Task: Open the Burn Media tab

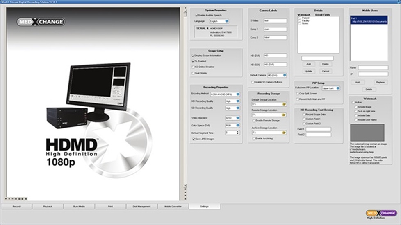Action: 79,206
